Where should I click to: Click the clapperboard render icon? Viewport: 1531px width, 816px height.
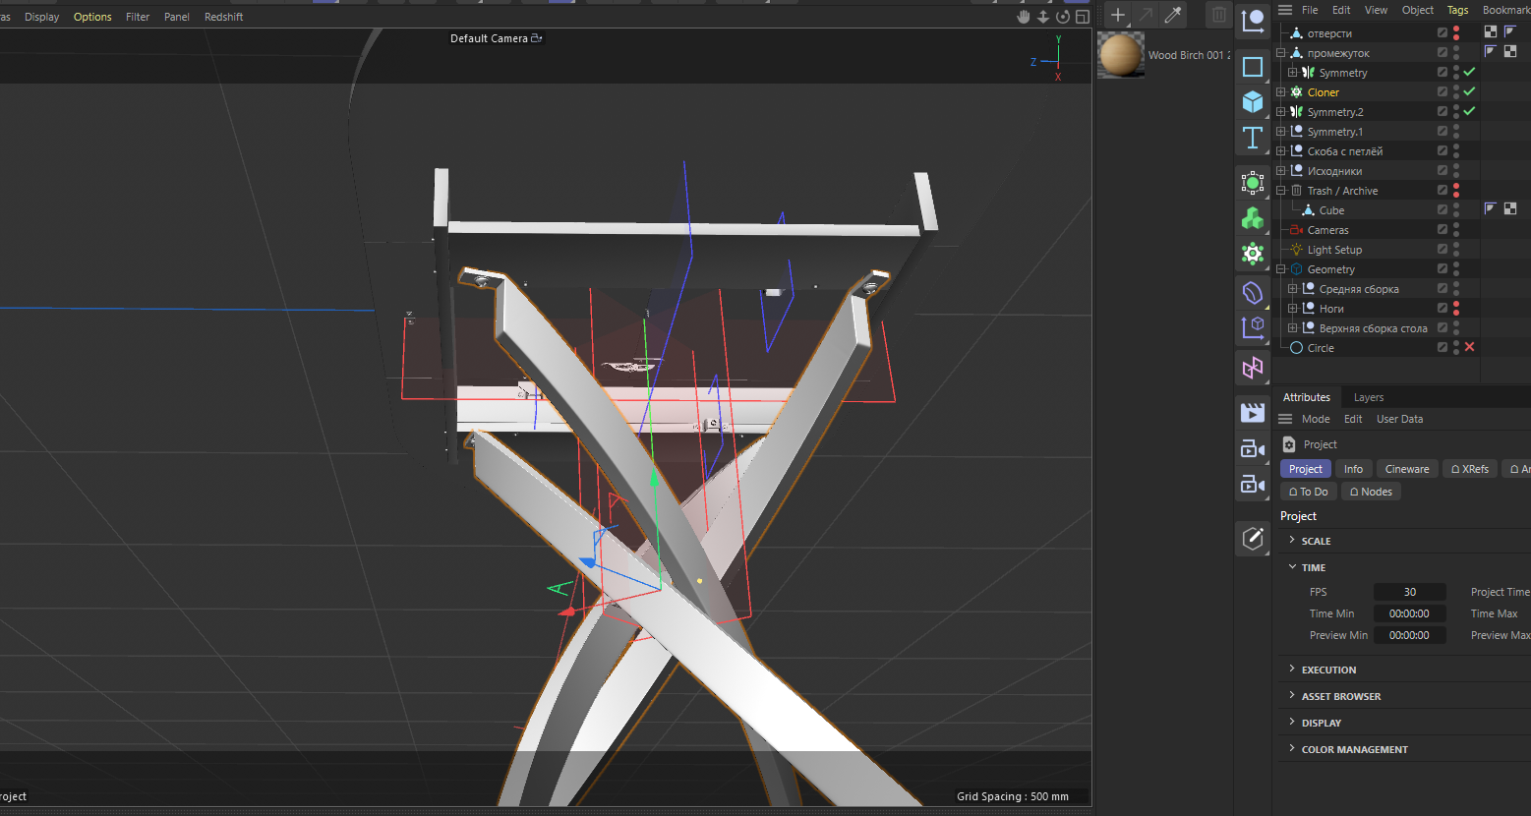pos(1253,413)
